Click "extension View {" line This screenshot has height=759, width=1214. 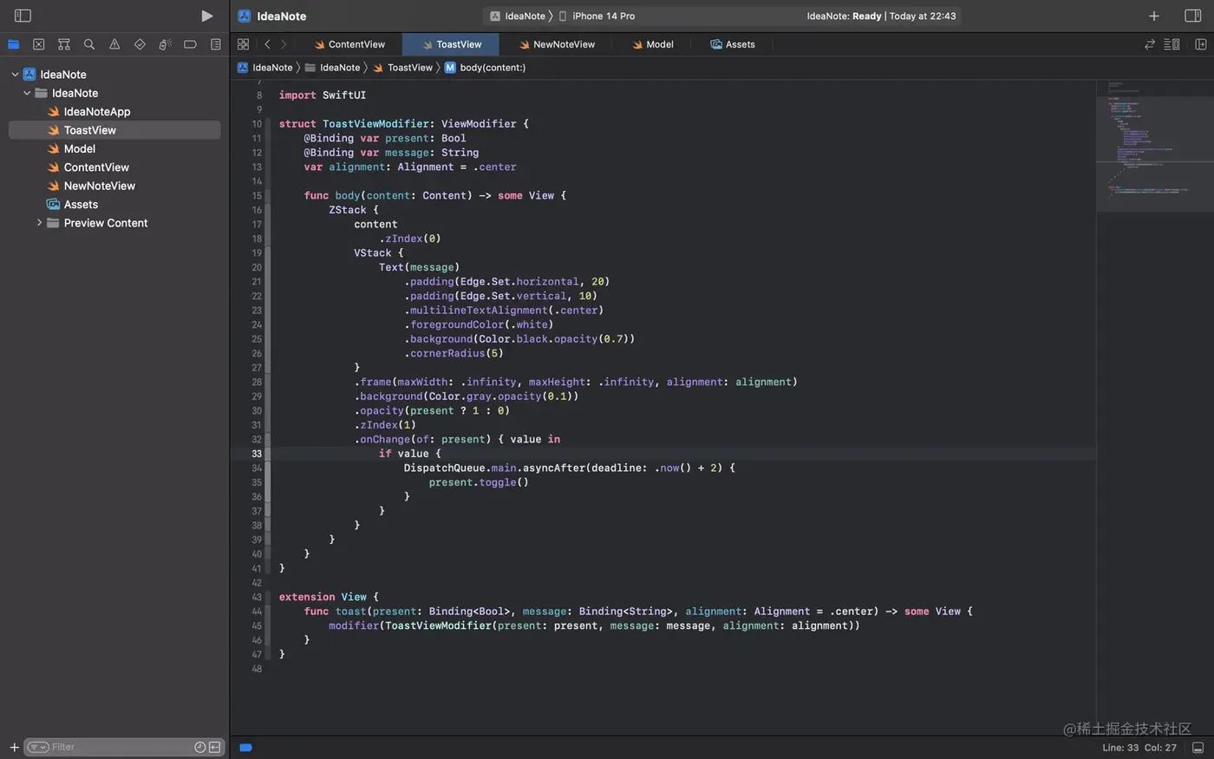click(329, 597)
